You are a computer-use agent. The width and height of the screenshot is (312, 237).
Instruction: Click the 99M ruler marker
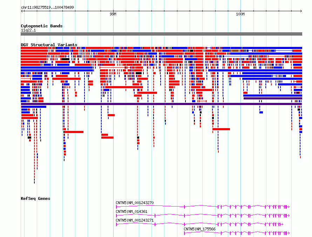[x=113, y=14]
